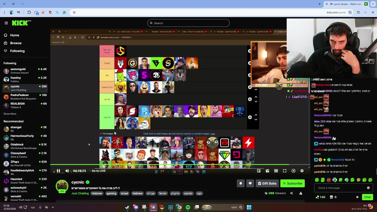Subscribe to cycnic channel
Viewport: 377px width, 212px height.
[x=292, y=183]
